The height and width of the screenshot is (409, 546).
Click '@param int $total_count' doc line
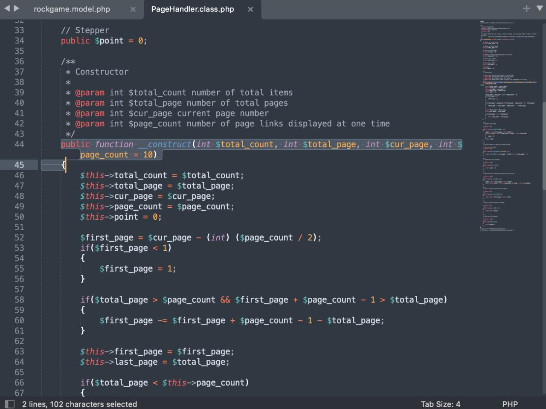pyautogui.click(x=179, y=93)
